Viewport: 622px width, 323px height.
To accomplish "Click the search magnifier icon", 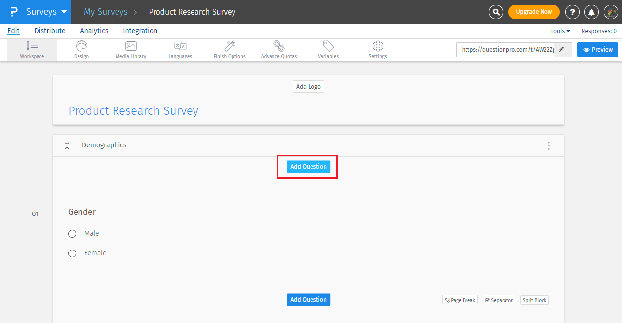I will coord(496,12).
